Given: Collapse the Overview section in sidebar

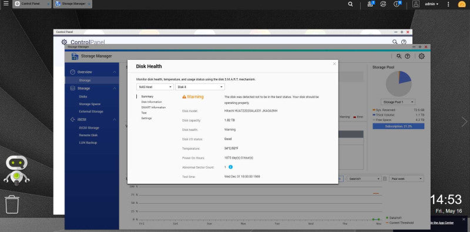Looking at the screenshot, I should tap(115, 72).
